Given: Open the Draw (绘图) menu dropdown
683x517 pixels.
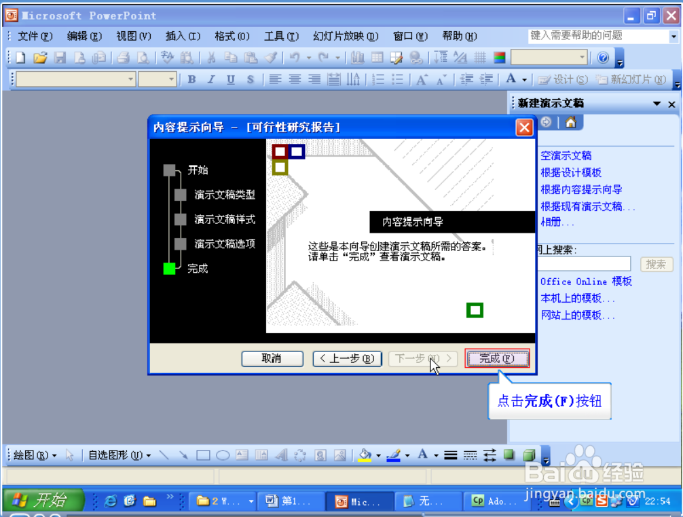Looking at the screenshot, I should (35, 455).
